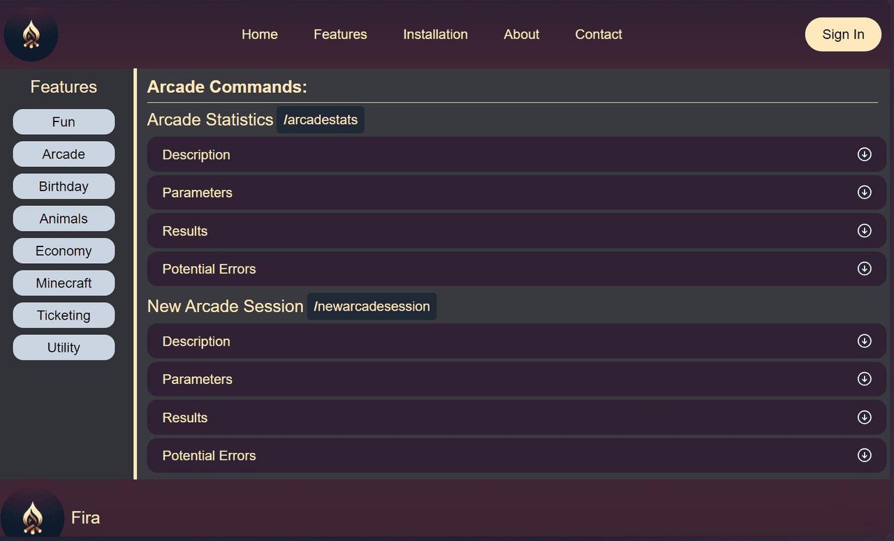Screen dimensions: 894x541
Task: Choose Birthday in the Features sidebar
Action: point(64,186)
